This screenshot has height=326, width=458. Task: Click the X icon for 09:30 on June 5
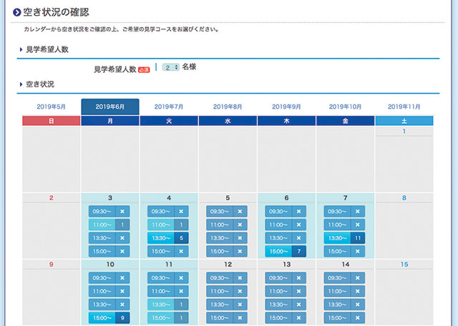[x=240, y=212]
